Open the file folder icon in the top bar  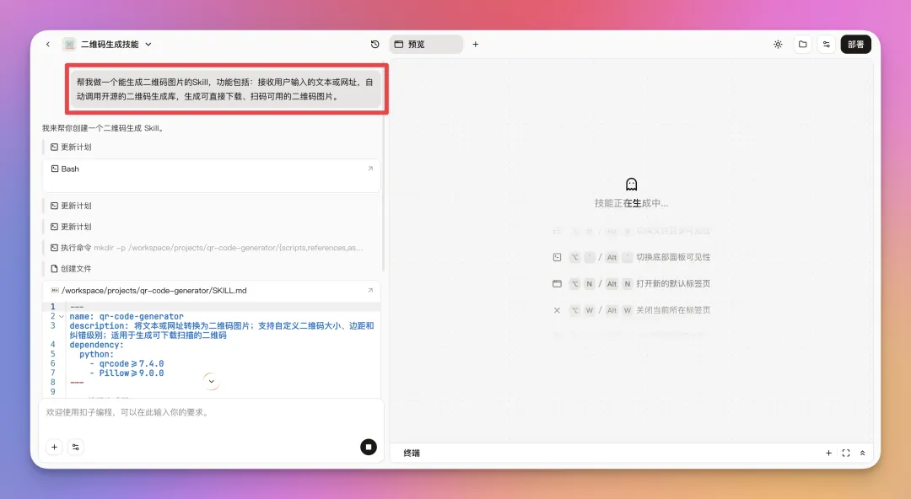pos(802,44)
